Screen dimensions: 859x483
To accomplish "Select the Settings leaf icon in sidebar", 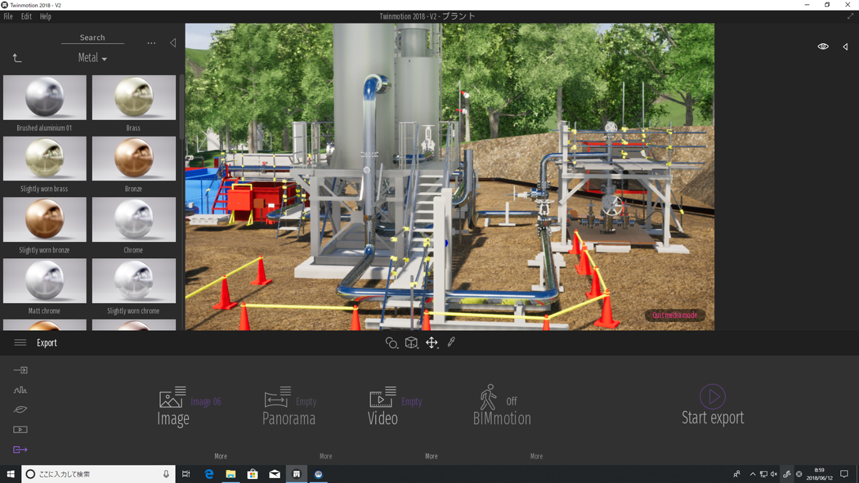I will [x=20, y=410].
